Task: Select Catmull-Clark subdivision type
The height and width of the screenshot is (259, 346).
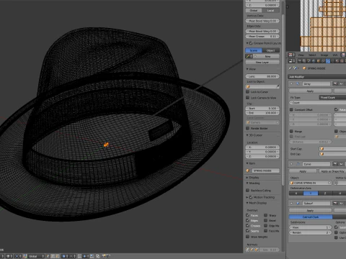Action: (x=311, y=217)
